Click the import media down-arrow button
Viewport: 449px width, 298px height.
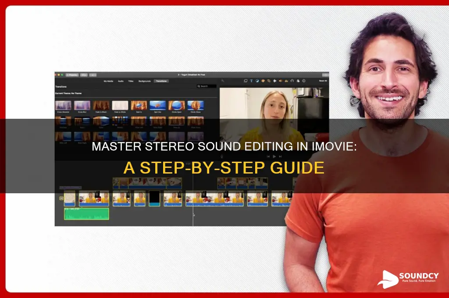93,75
